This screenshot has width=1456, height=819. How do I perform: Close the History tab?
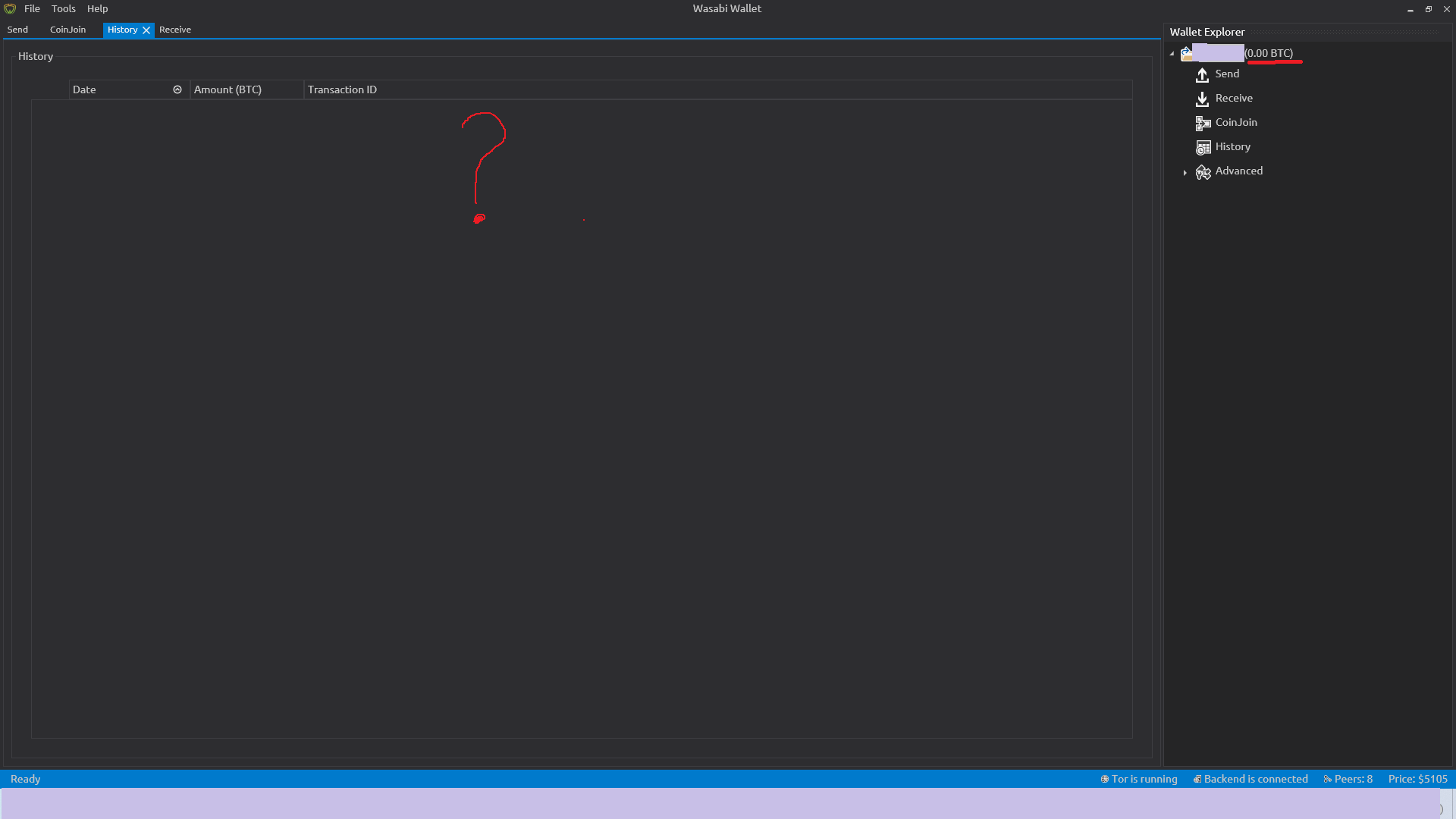(146, 30)
